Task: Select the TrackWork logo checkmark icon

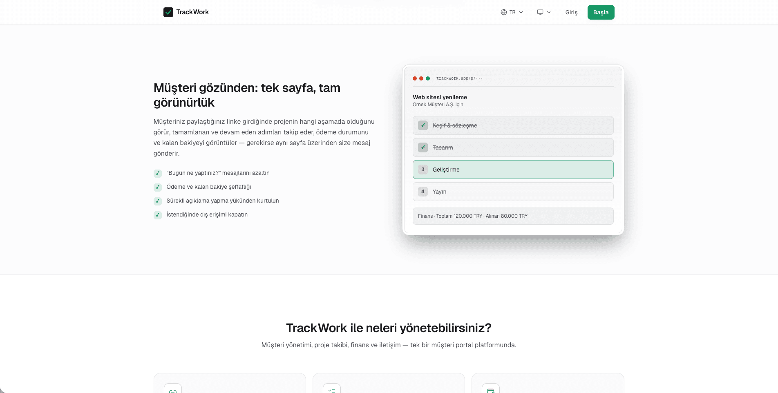Action: coord(169,12)
